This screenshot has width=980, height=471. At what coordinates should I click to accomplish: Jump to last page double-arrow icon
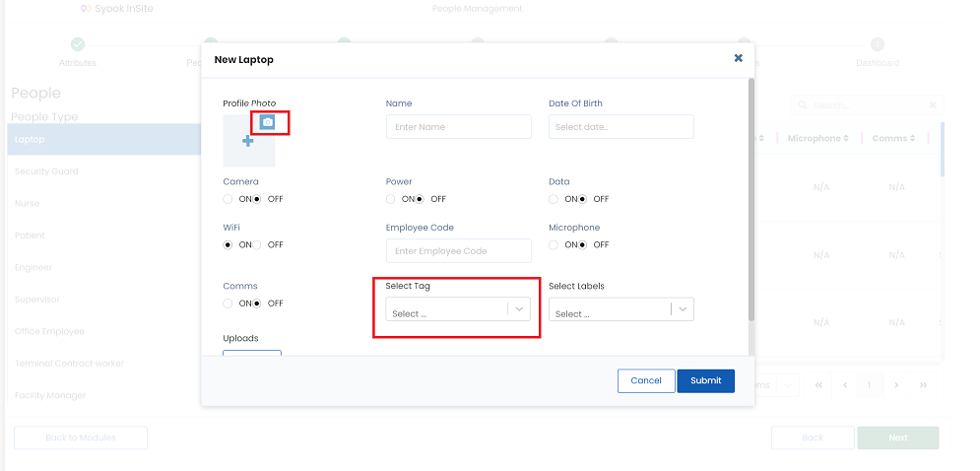(923, 385)
